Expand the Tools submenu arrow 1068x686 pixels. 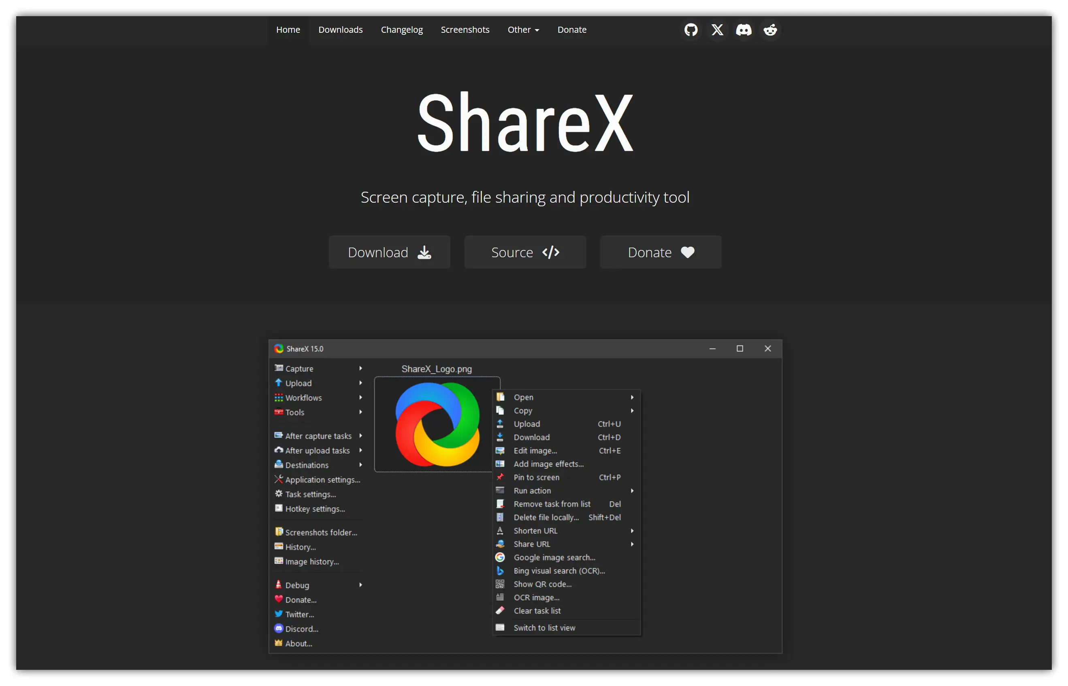360,412
